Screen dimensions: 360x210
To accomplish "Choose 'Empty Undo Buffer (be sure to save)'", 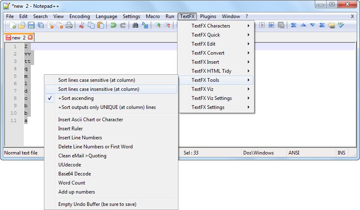I will click(111, 204).
